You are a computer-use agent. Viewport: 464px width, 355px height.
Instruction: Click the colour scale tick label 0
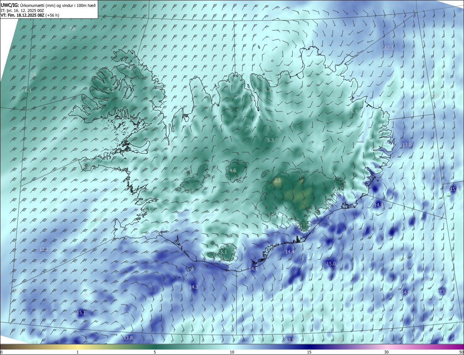pyautogui.click(x=1, y=352)
